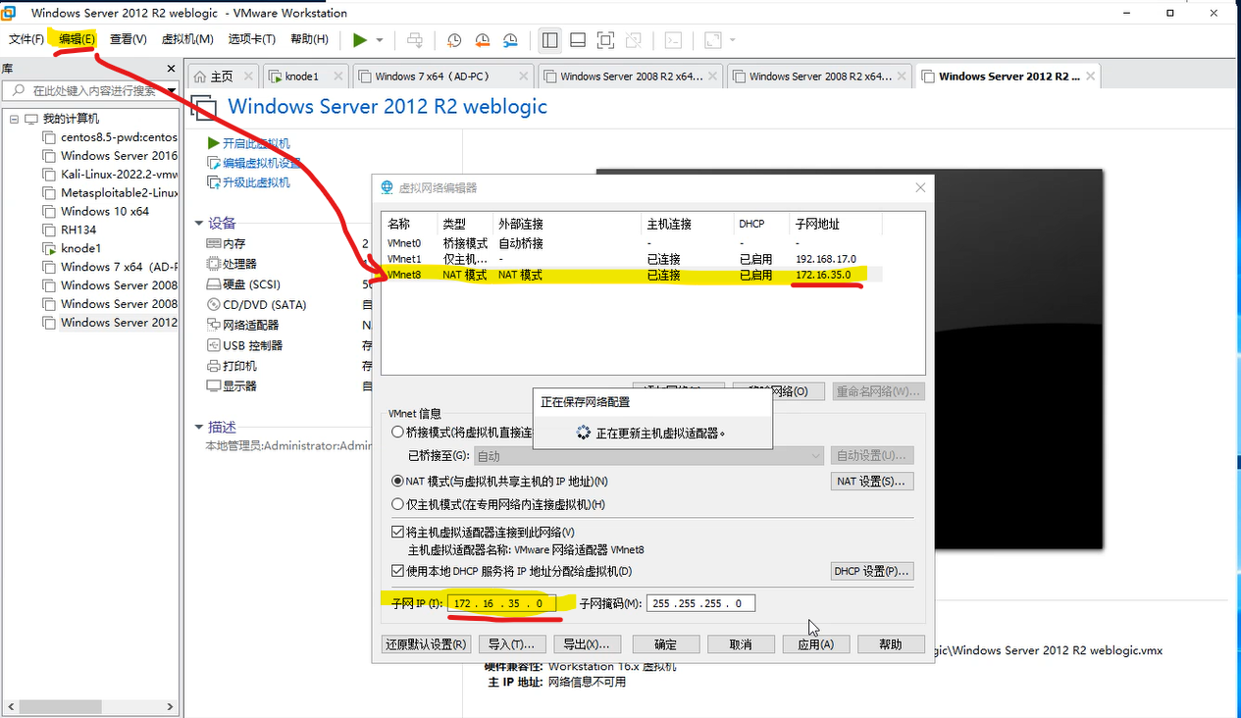Collapse the 描述 section

(x=199, y=428)
